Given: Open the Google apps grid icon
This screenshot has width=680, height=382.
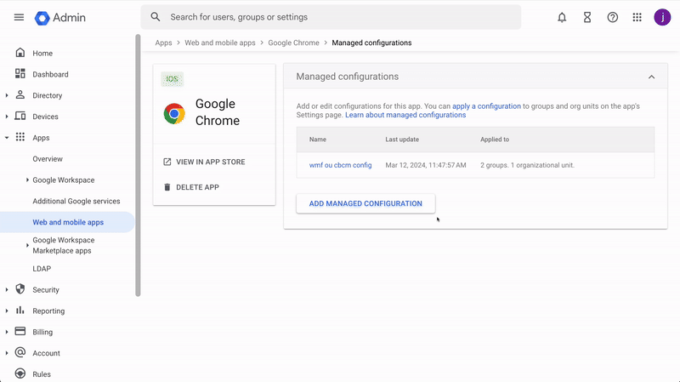Looking at the screenshot, I should [637, 17].
